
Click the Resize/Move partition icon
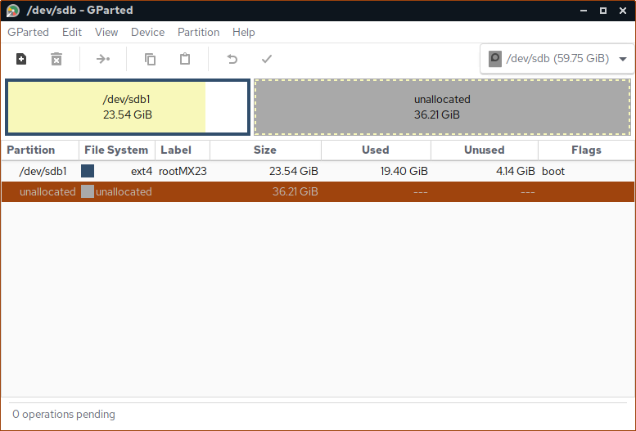pos(103,59)
